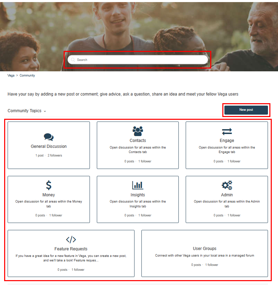Expand the Community Topics dropdown
The image size is (278, 286).
(x=27, y=111)
